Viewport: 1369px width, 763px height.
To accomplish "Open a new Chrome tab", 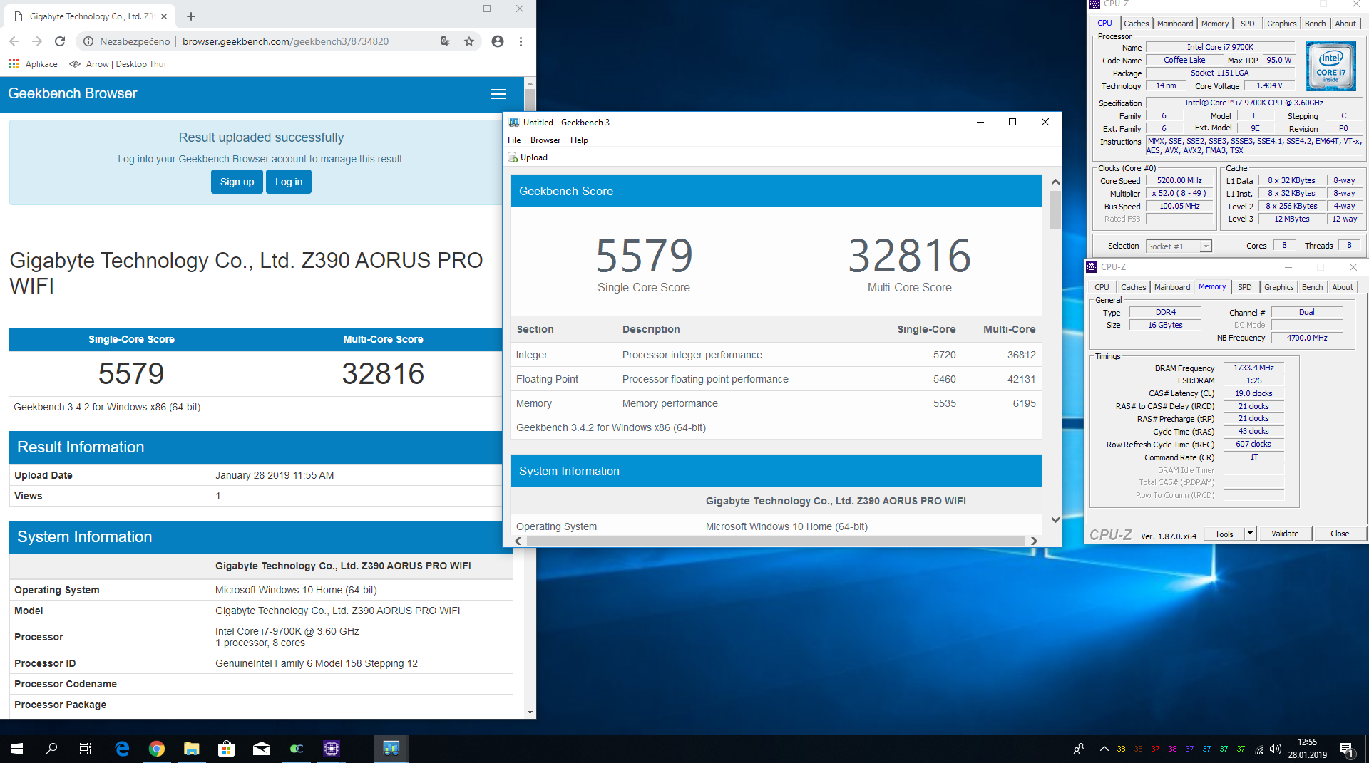I will [x=191, y=16].
